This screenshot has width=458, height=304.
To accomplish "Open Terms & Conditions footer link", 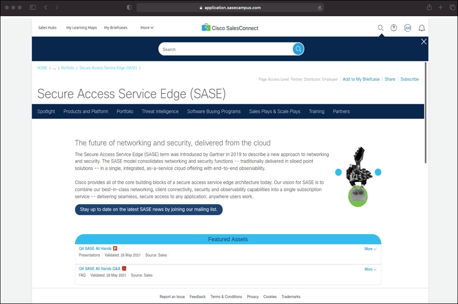I will coord(226,297).
